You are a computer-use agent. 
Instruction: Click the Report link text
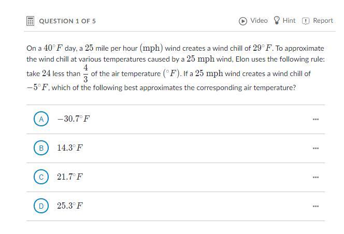pyautogui.click(x=323, y=21)
